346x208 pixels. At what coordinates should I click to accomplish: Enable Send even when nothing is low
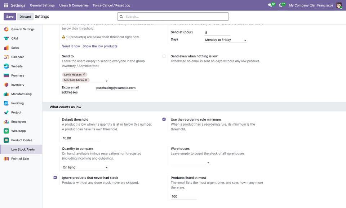tap(164, 56)
